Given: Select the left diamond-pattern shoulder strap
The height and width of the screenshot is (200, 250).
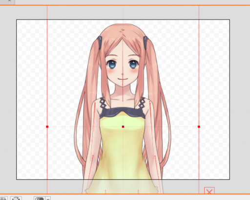Looking at the screenshot, I should [103, 103].
